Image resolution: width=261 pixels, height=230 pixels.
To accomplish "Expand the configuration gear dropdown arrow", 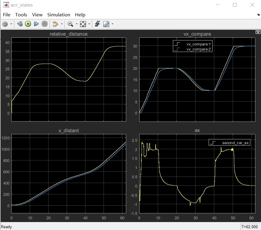I will [11, 24].
